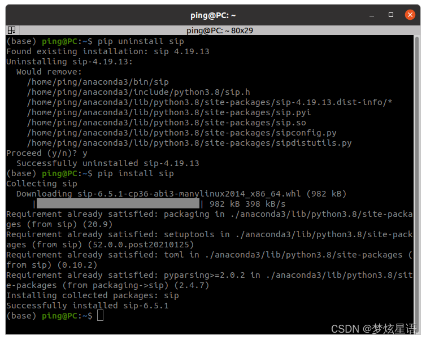Screen dimensions: 426x340
Task: Maximize the terminal window
Action: (390, 15)
